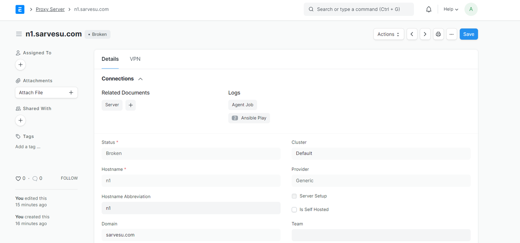Screen dimensions: 520x243
Task: Select the Details tab
Action: pos(110,59)
